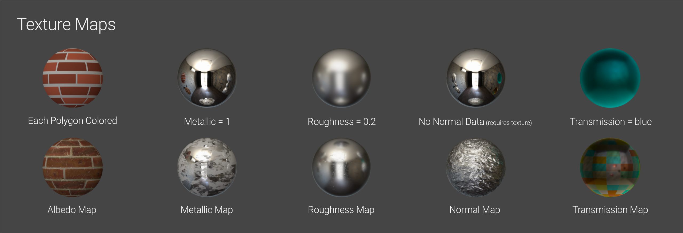Click the Texture Maps heading

[66, 24]
